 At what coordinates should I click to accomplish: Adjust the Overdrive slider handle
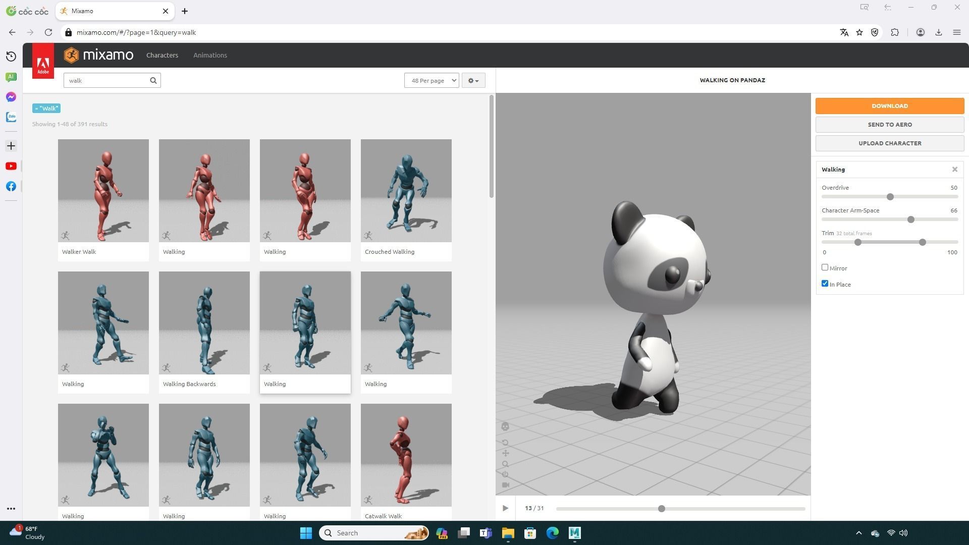pos(890,197)
